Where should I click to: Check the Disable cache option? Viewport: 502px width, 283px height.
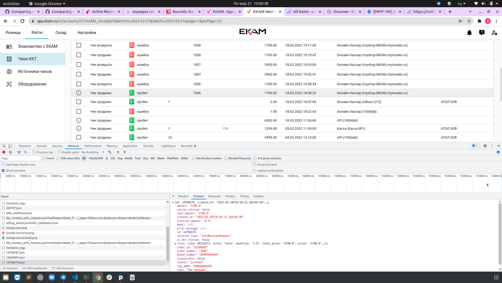pos(59,152)
